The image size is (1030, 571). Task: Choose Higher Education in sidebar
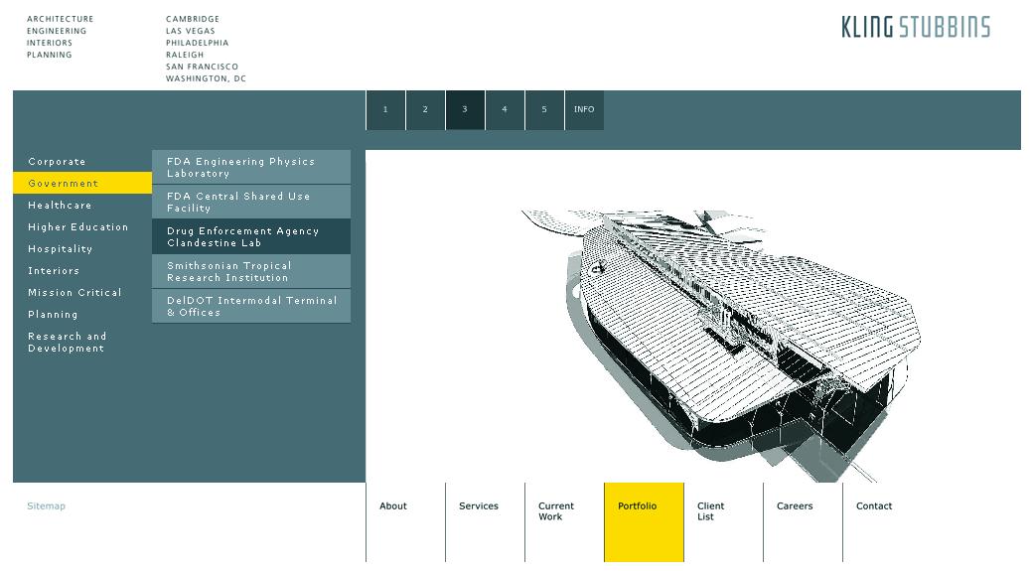(78, 227)
